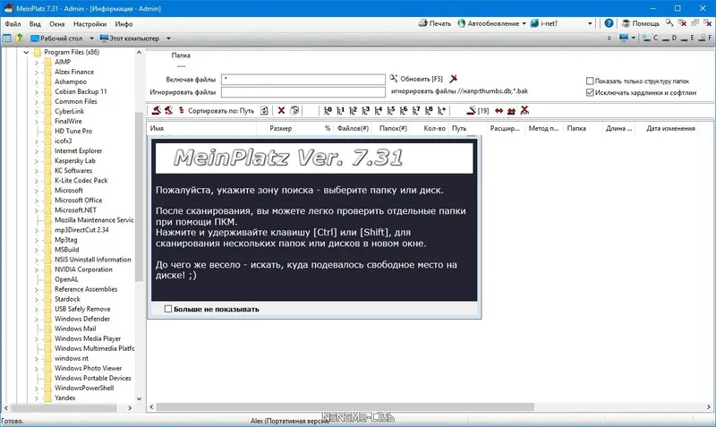This screenshot has width=716, height=427.
Task: Click the magnifier search icon in the top toolbar
Action: (x=669, y=22)
